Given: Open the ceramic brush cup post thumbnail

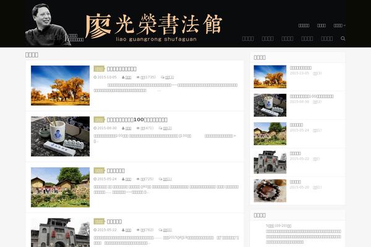Looking at the screenshot, I should [x=60, y=136].
